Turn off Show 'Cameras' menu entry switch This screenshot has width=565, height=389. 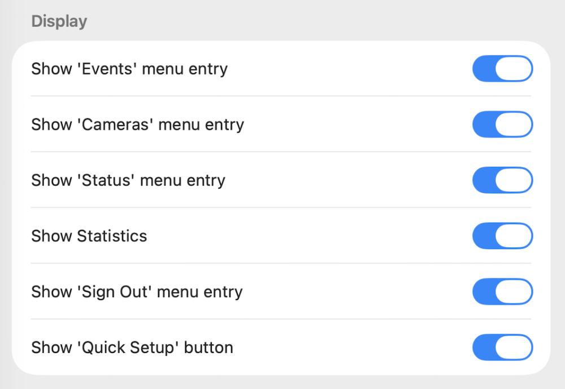pos(502,125)
